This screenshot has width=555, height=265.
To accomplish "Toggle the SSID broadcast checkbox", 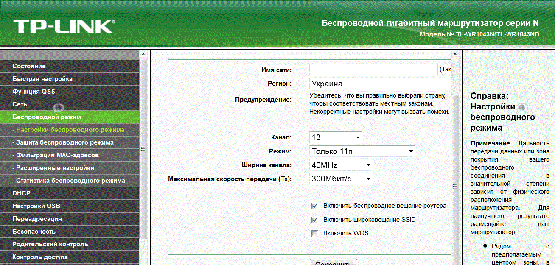I will click(x=315, y=220).
